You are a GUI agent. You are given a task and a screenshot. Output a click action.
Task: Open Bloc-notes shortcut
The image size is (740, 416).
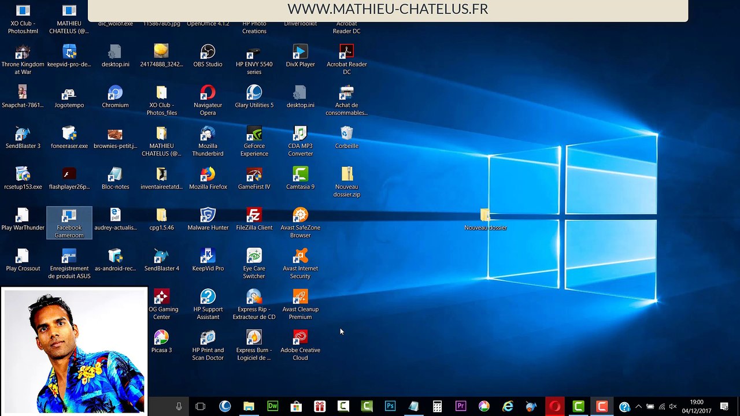pos(115,179)
